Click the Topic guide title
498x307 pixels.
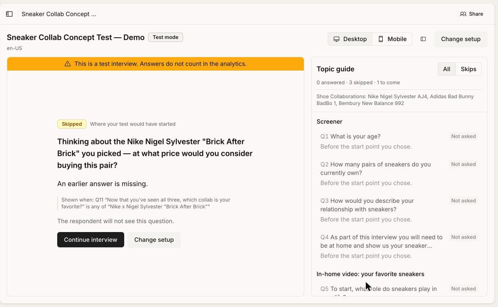335,69
